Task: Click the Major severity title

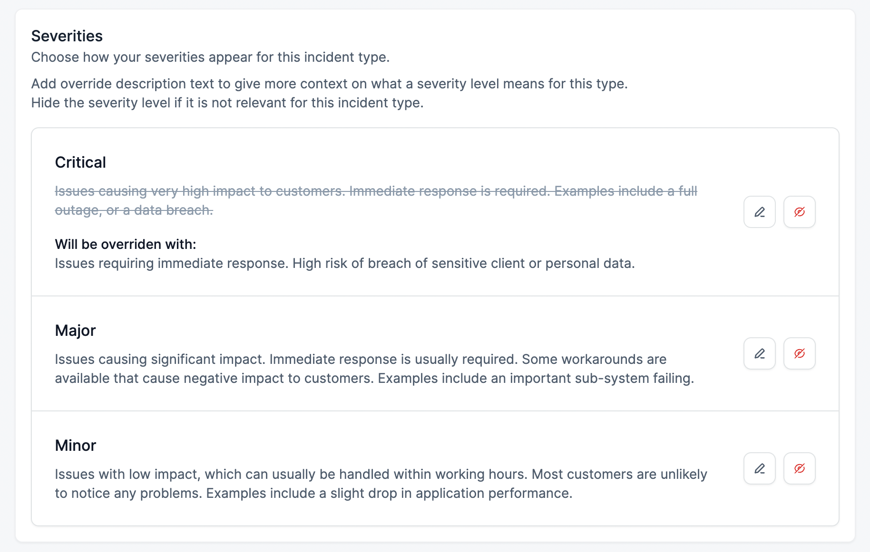Action: 75,331
